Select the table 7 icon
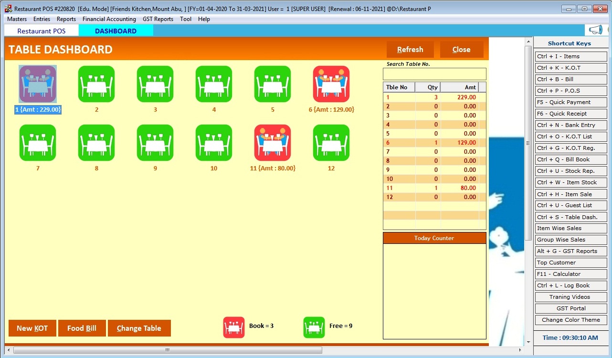612x358 pixels. 37,142
